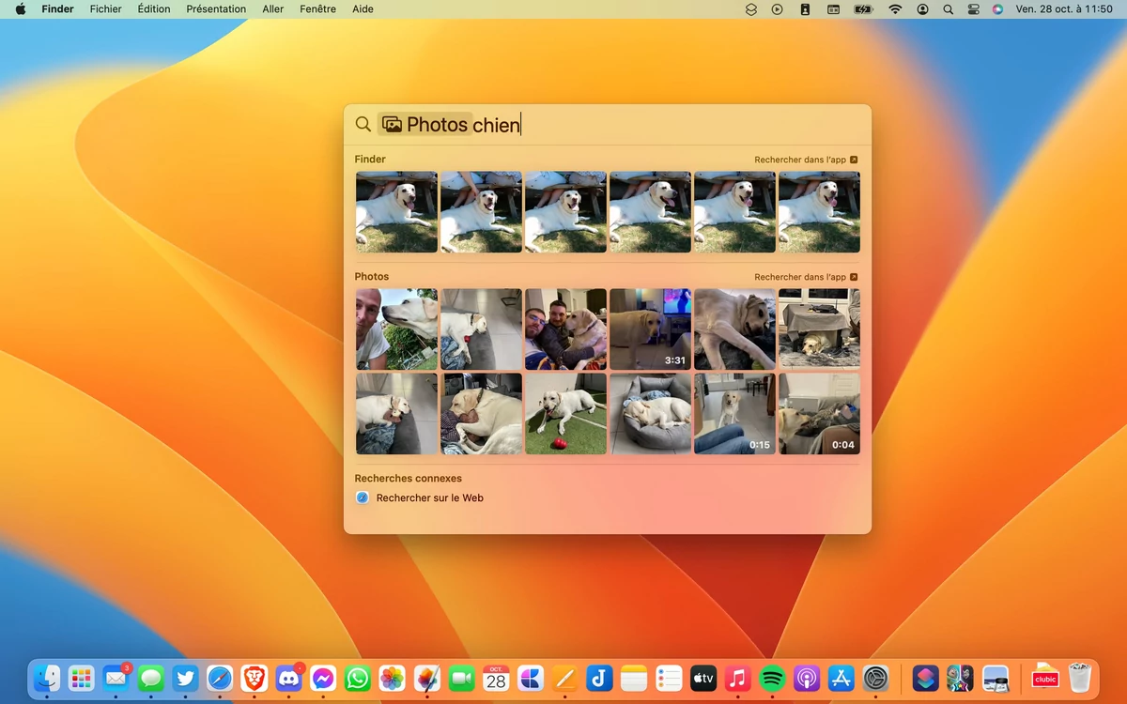Open Spotify in the Dock
Viewport: 1127px width, 704px height.
(x=772, y=678)
